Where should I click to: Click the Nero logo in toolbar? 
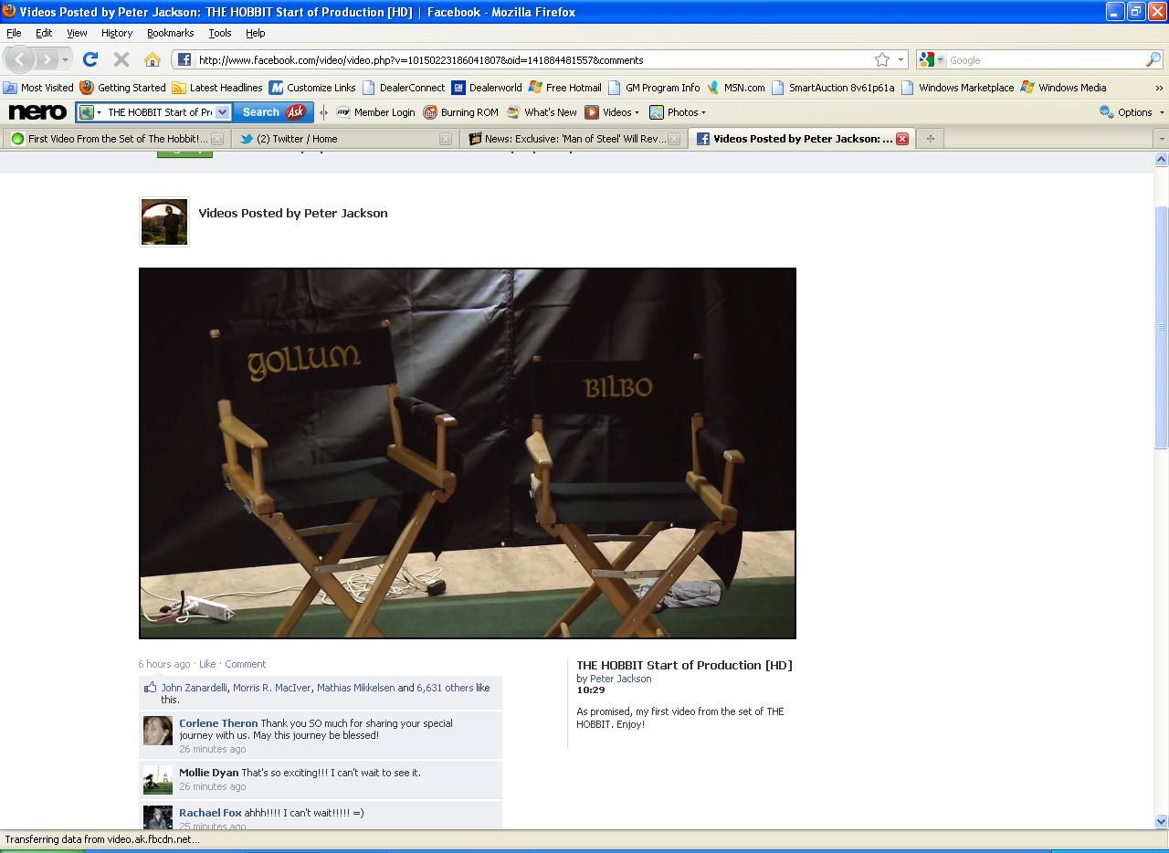coord(37,112)
